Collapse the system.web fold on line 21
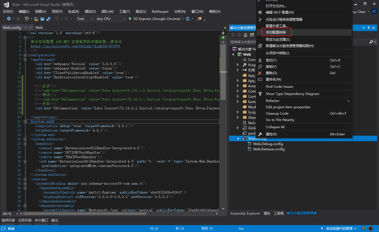 tap(25, 121)
